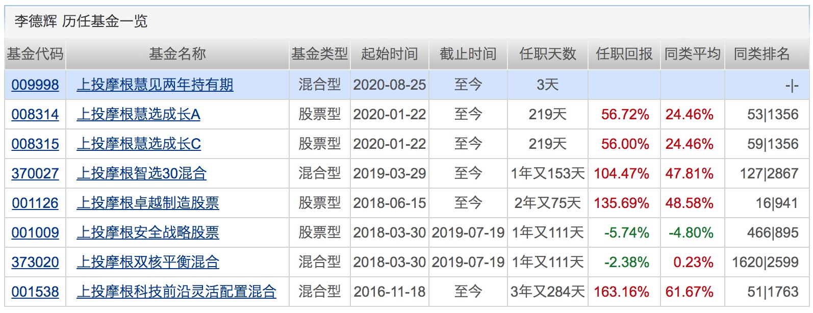Select peer average 47.81%

(690, 173)
